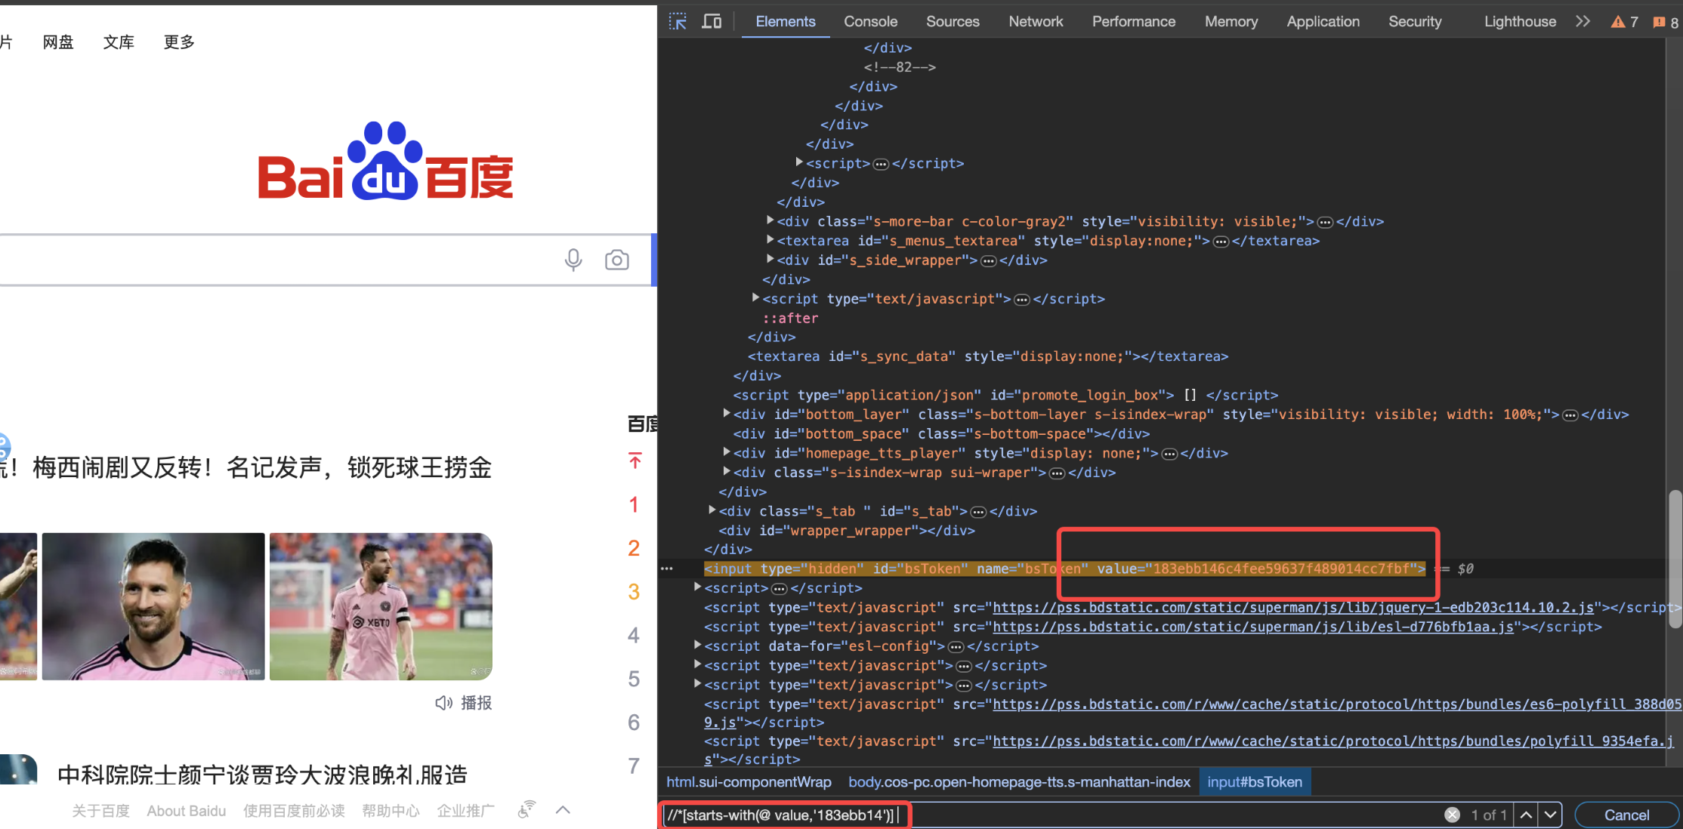The height and width of the screenshot is (829, 1683).
Task: Click the microphone voice search icon
Action: click(x=573, y=260)
